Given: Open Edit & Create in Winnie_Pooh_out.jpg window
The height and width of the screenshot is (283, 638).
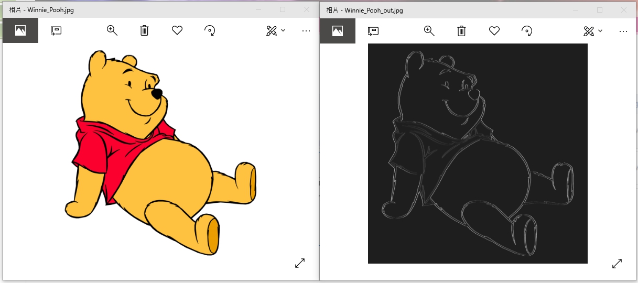Looking at the screenshot, I should [588, 31].
